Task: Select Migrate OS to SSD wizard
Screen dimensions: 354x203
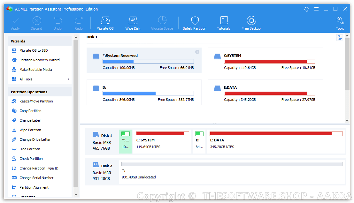Action: coord(34,50)
